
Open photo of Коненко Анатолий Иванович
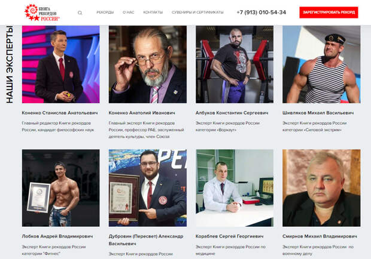click(x=148, y=64)
